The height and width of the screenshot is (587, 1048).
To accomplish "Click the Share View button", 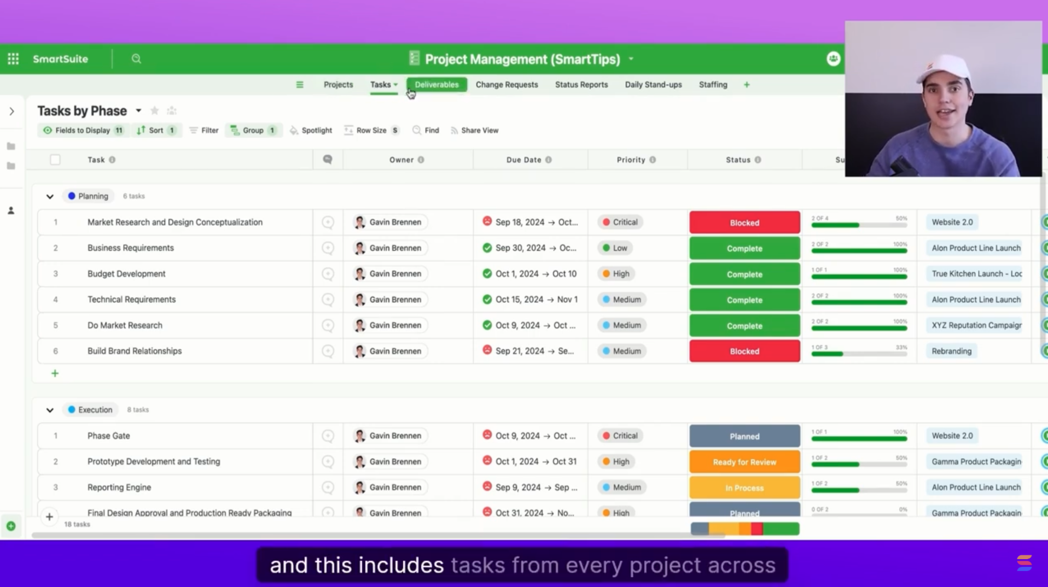I will 474,131.
